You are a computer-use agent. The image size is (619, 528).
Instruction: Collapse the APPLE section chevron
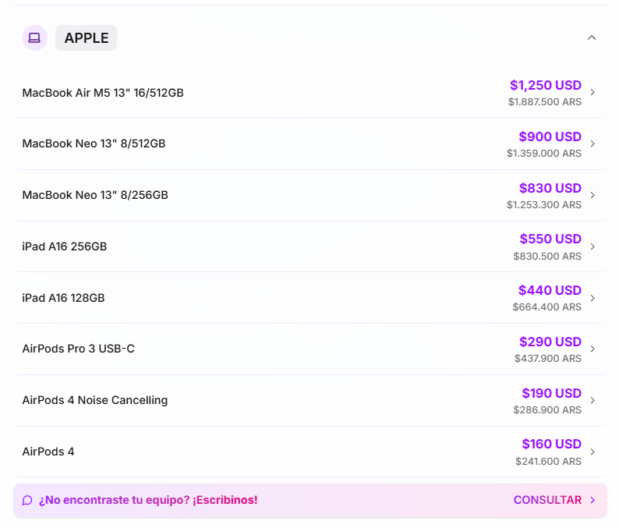click(x=592, y=38)
